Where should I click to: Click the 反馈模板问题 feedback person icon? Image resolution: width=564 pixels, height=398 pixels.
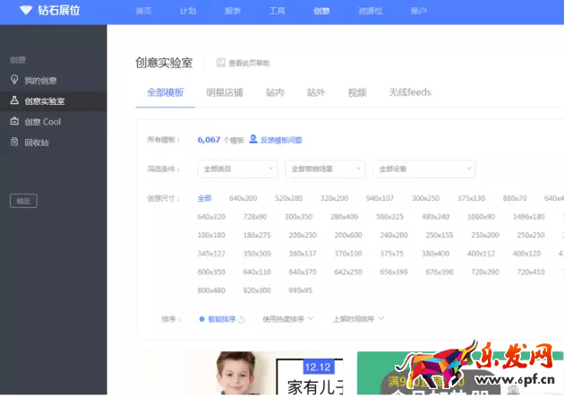(x=253, y=140)
